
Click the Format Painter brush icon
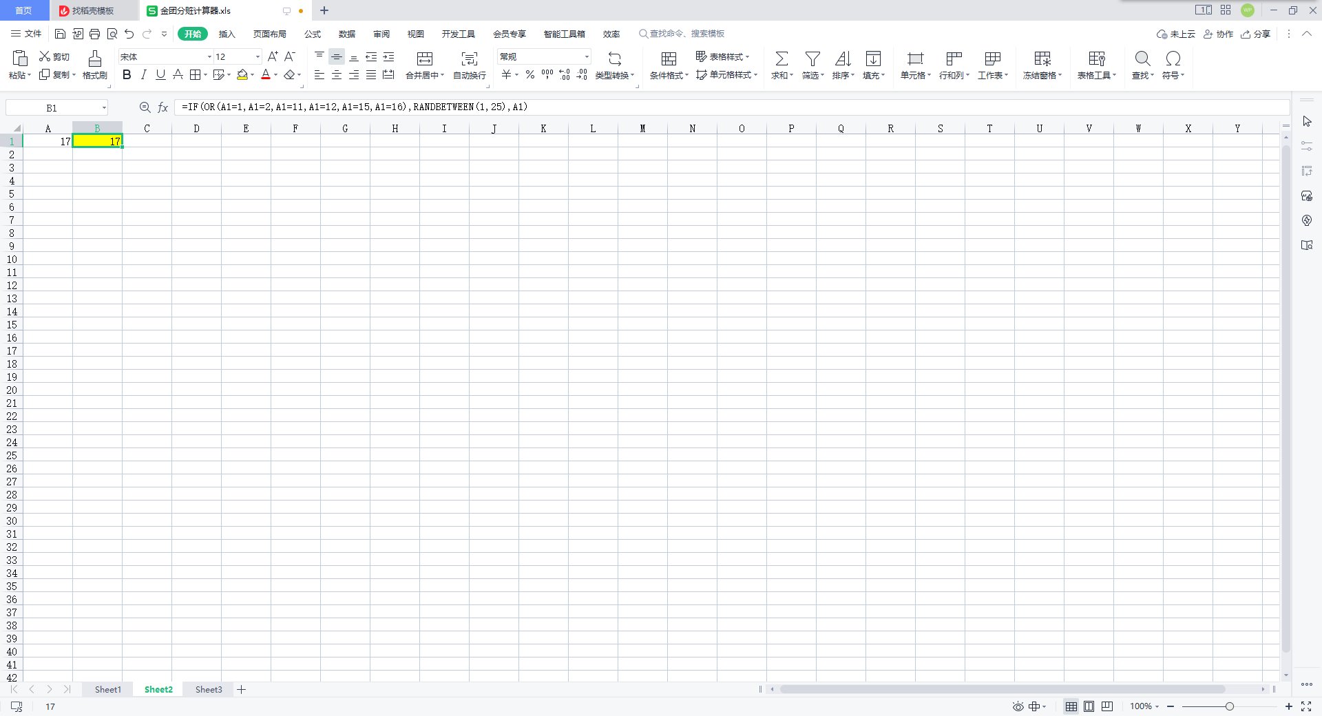pyautogui.click(x=95, y=59)
